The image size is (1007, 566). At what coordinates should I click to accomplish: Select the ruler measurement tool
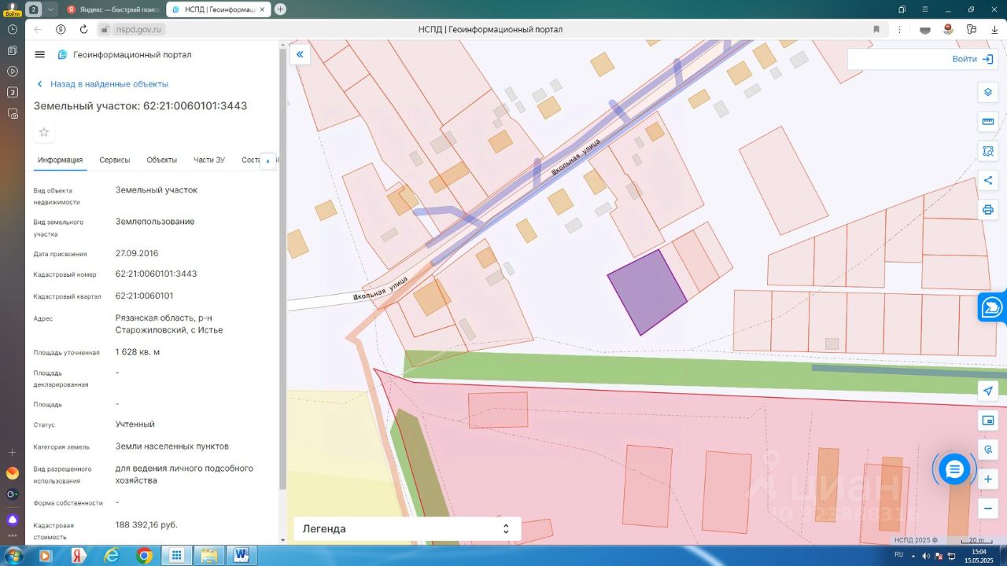click(x=988, y=121)
